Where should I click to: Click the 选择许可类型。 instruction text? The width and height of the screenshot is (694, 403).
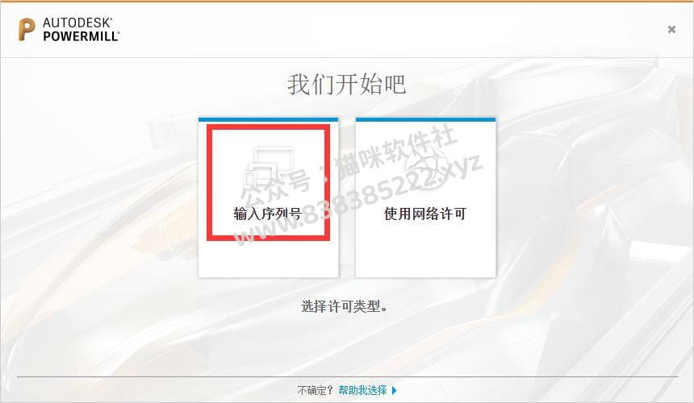pos(345,305)
